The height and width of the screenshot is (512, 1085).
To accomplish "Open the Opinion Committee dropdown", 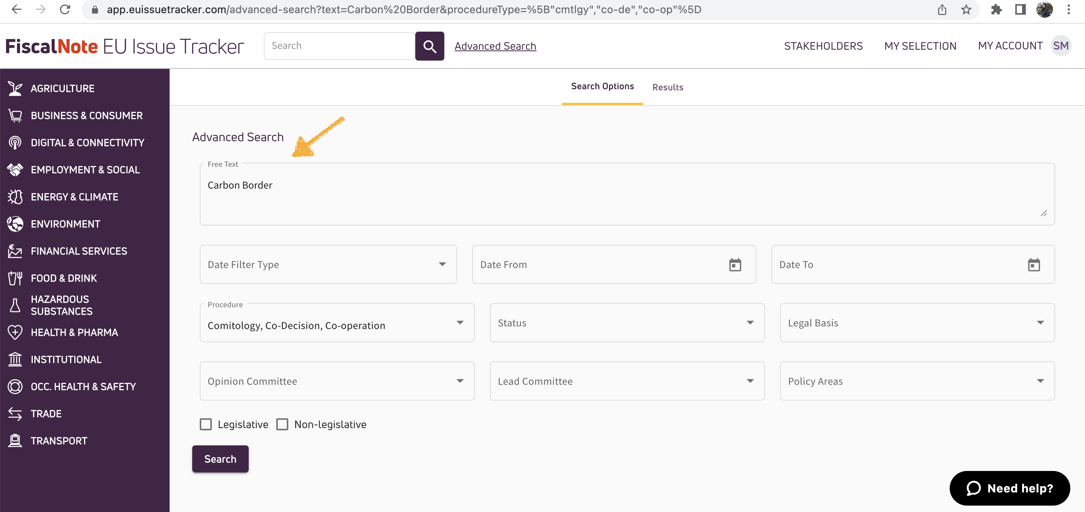I will 337,381.
